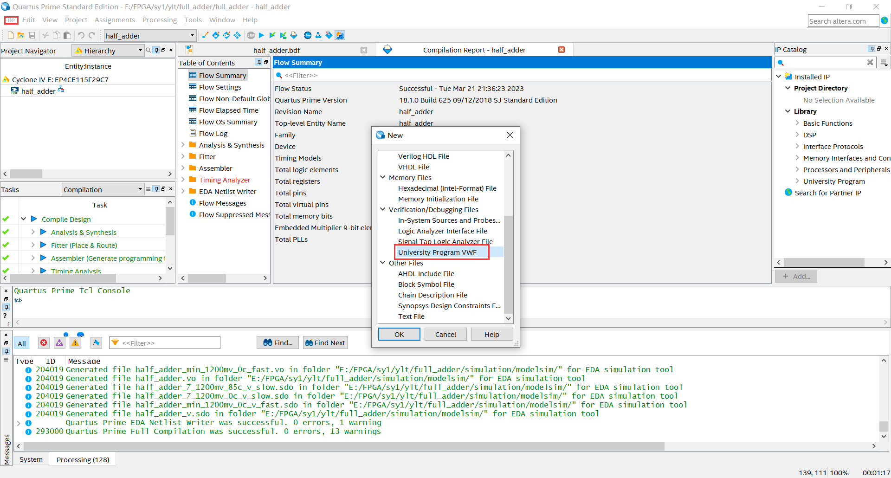Open the Tools menu

click(193, 20)
